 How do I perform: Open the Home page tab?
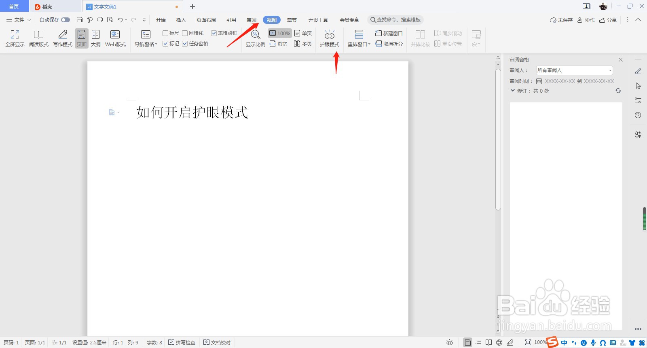tap(14, 6)
